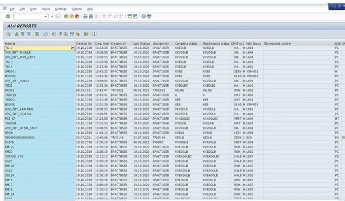Select the FG2_CP material cell
This screenshot has height=201, width=345.
pyautogui.click(x=40, y=119)
